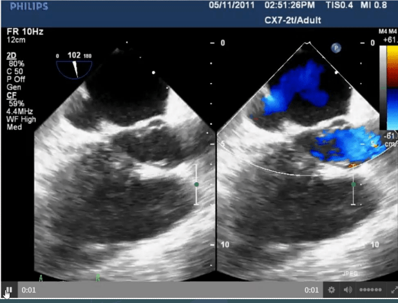Open the video settings gear
Image resolution: width=398 pixels, height=303 pixels.
pos(332,291)
